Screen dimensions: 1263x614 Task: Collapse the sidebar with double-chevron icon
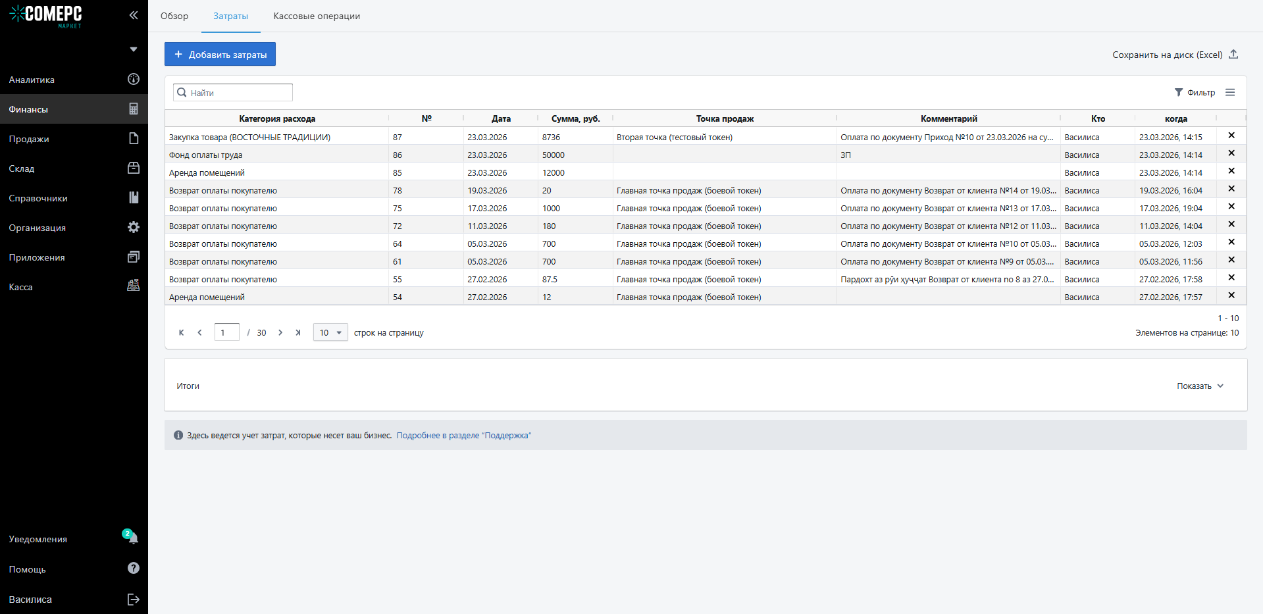pos(134,15)
